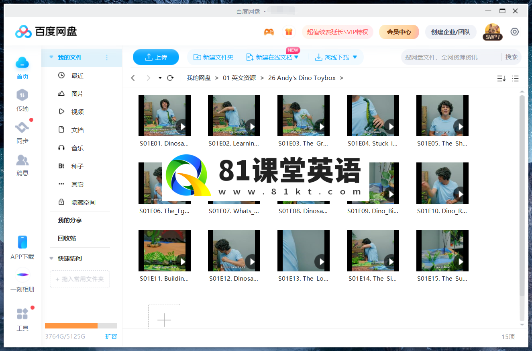Click the 搜索 search button
532x351 pixels.
(512, 57)
